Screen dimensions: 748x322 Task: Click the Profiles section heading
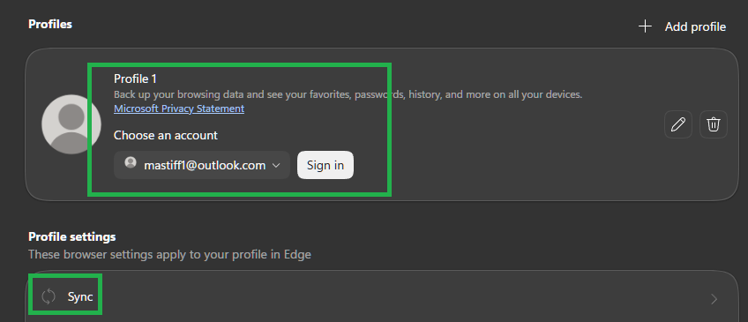pyautogui.click(x=50, y=24)
